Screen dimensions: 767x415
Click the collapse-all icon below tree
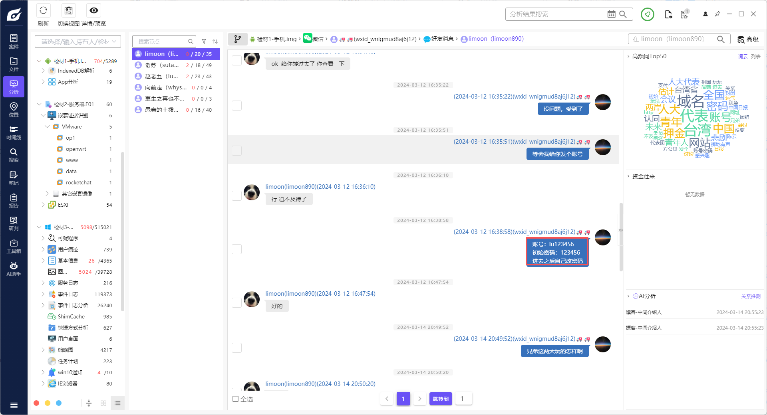click(x=89, y=403)
